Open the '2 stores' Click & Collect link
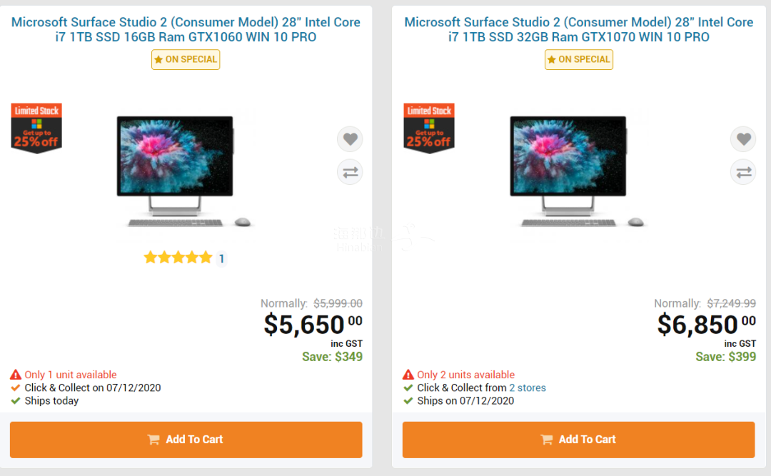The width and height of the screenshot is (771, 476). point(528,388)
